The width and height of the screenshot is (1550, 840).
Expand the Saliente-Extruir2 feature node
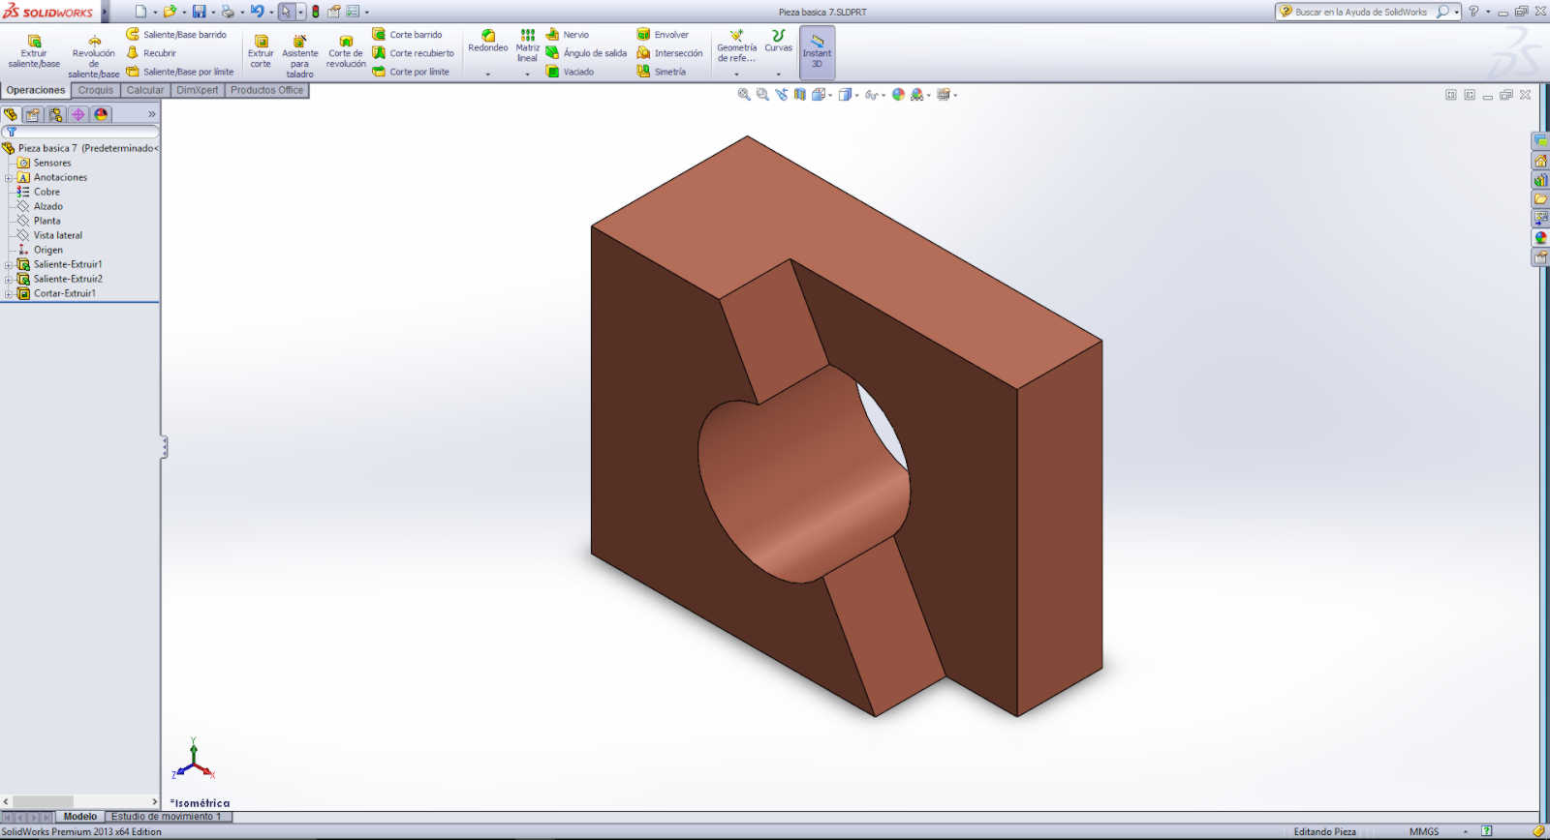pos(9,280)
